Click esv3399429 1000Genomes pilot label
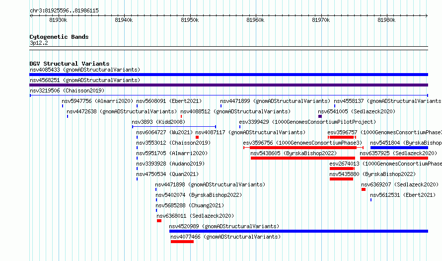 307,122
